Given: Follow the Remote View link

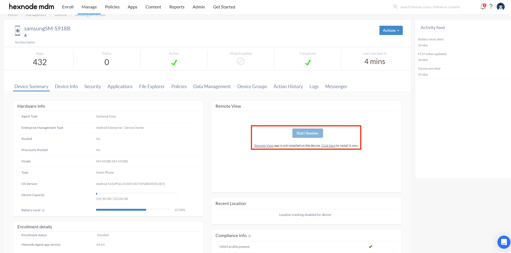Looking at the screenshot, I should click(x=264, y=146).
